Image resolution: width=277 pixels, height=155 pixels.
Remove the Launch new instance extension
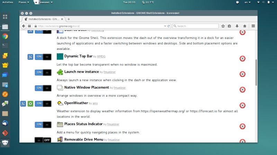[242, 74]
